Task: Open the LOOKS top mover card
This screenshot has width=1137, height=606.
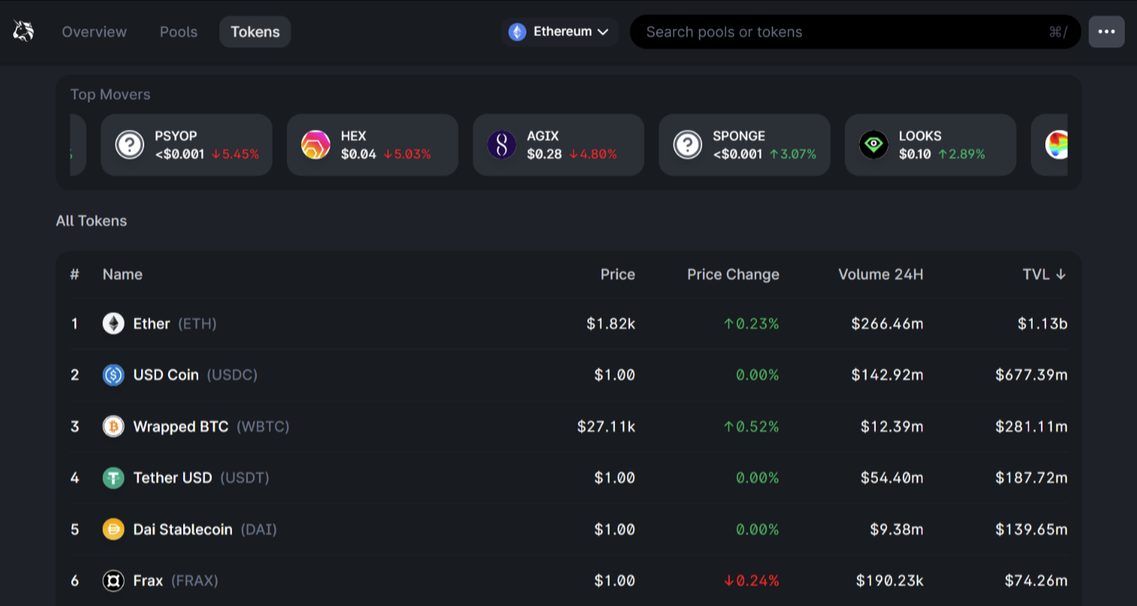Action: coord(930,145)
